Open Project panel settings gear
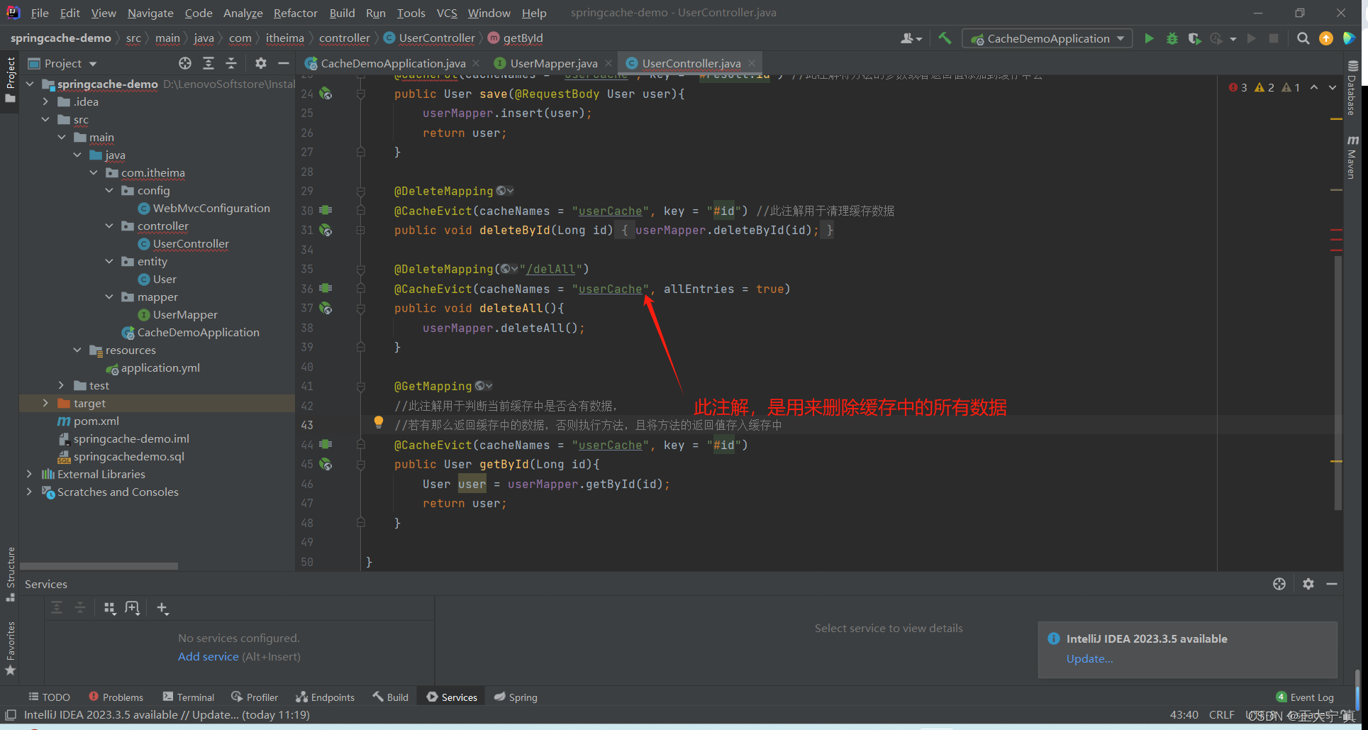The width and height of the screenshot is (1368, 730). point(261,63)
